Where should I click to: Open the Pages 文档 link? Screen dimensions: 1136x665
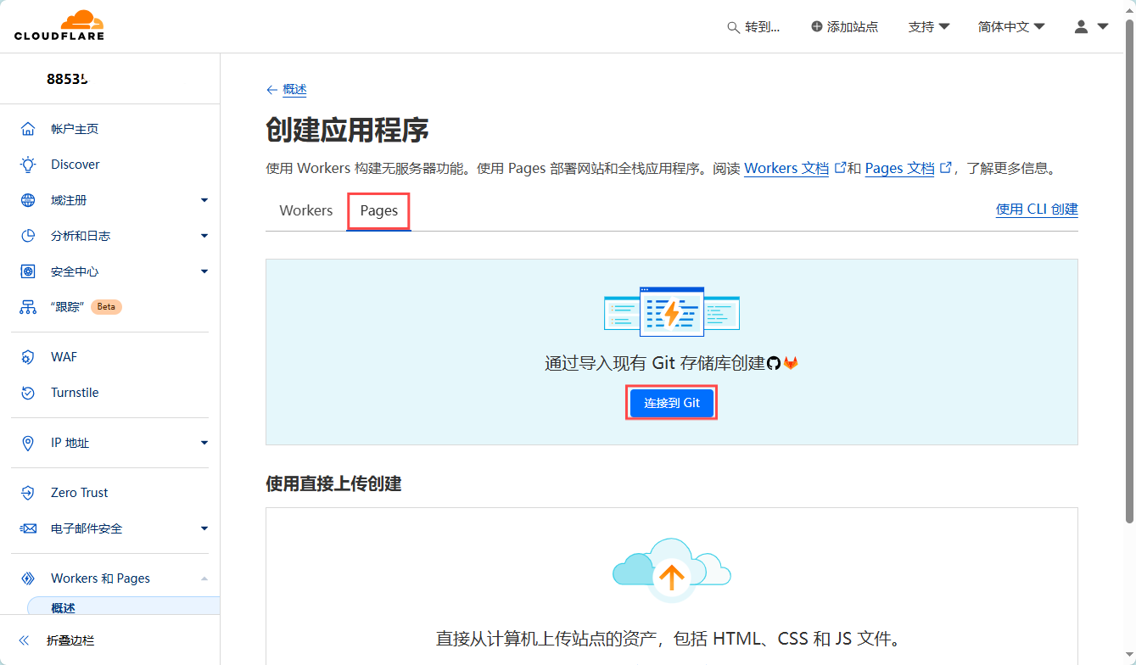tap(899, 168)
